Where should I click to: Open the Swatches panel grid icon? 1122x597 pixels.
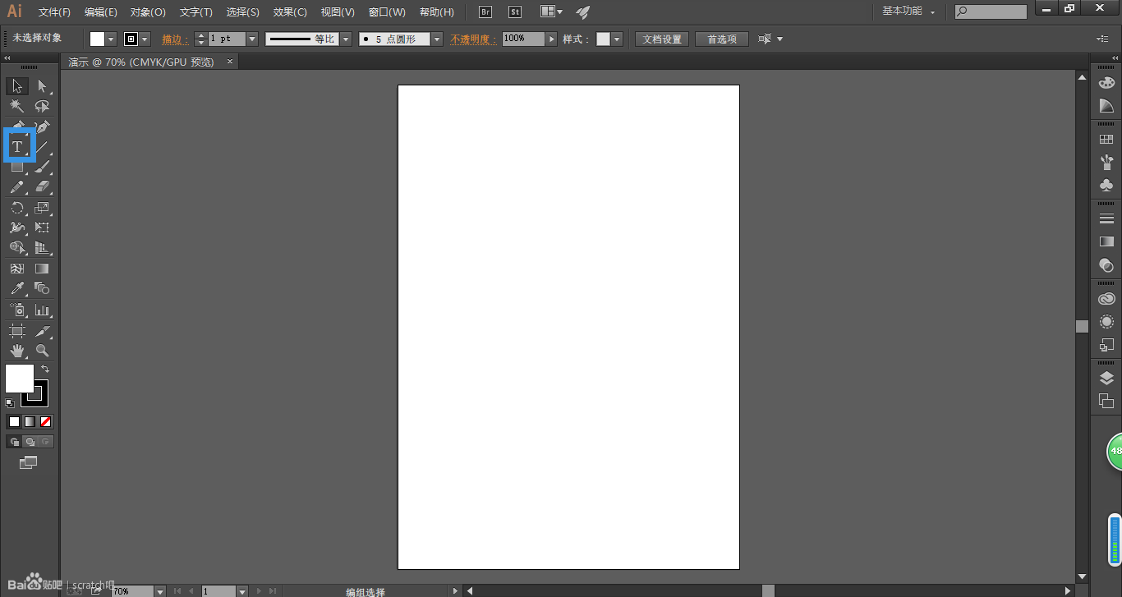click(x=1106, y=140)
